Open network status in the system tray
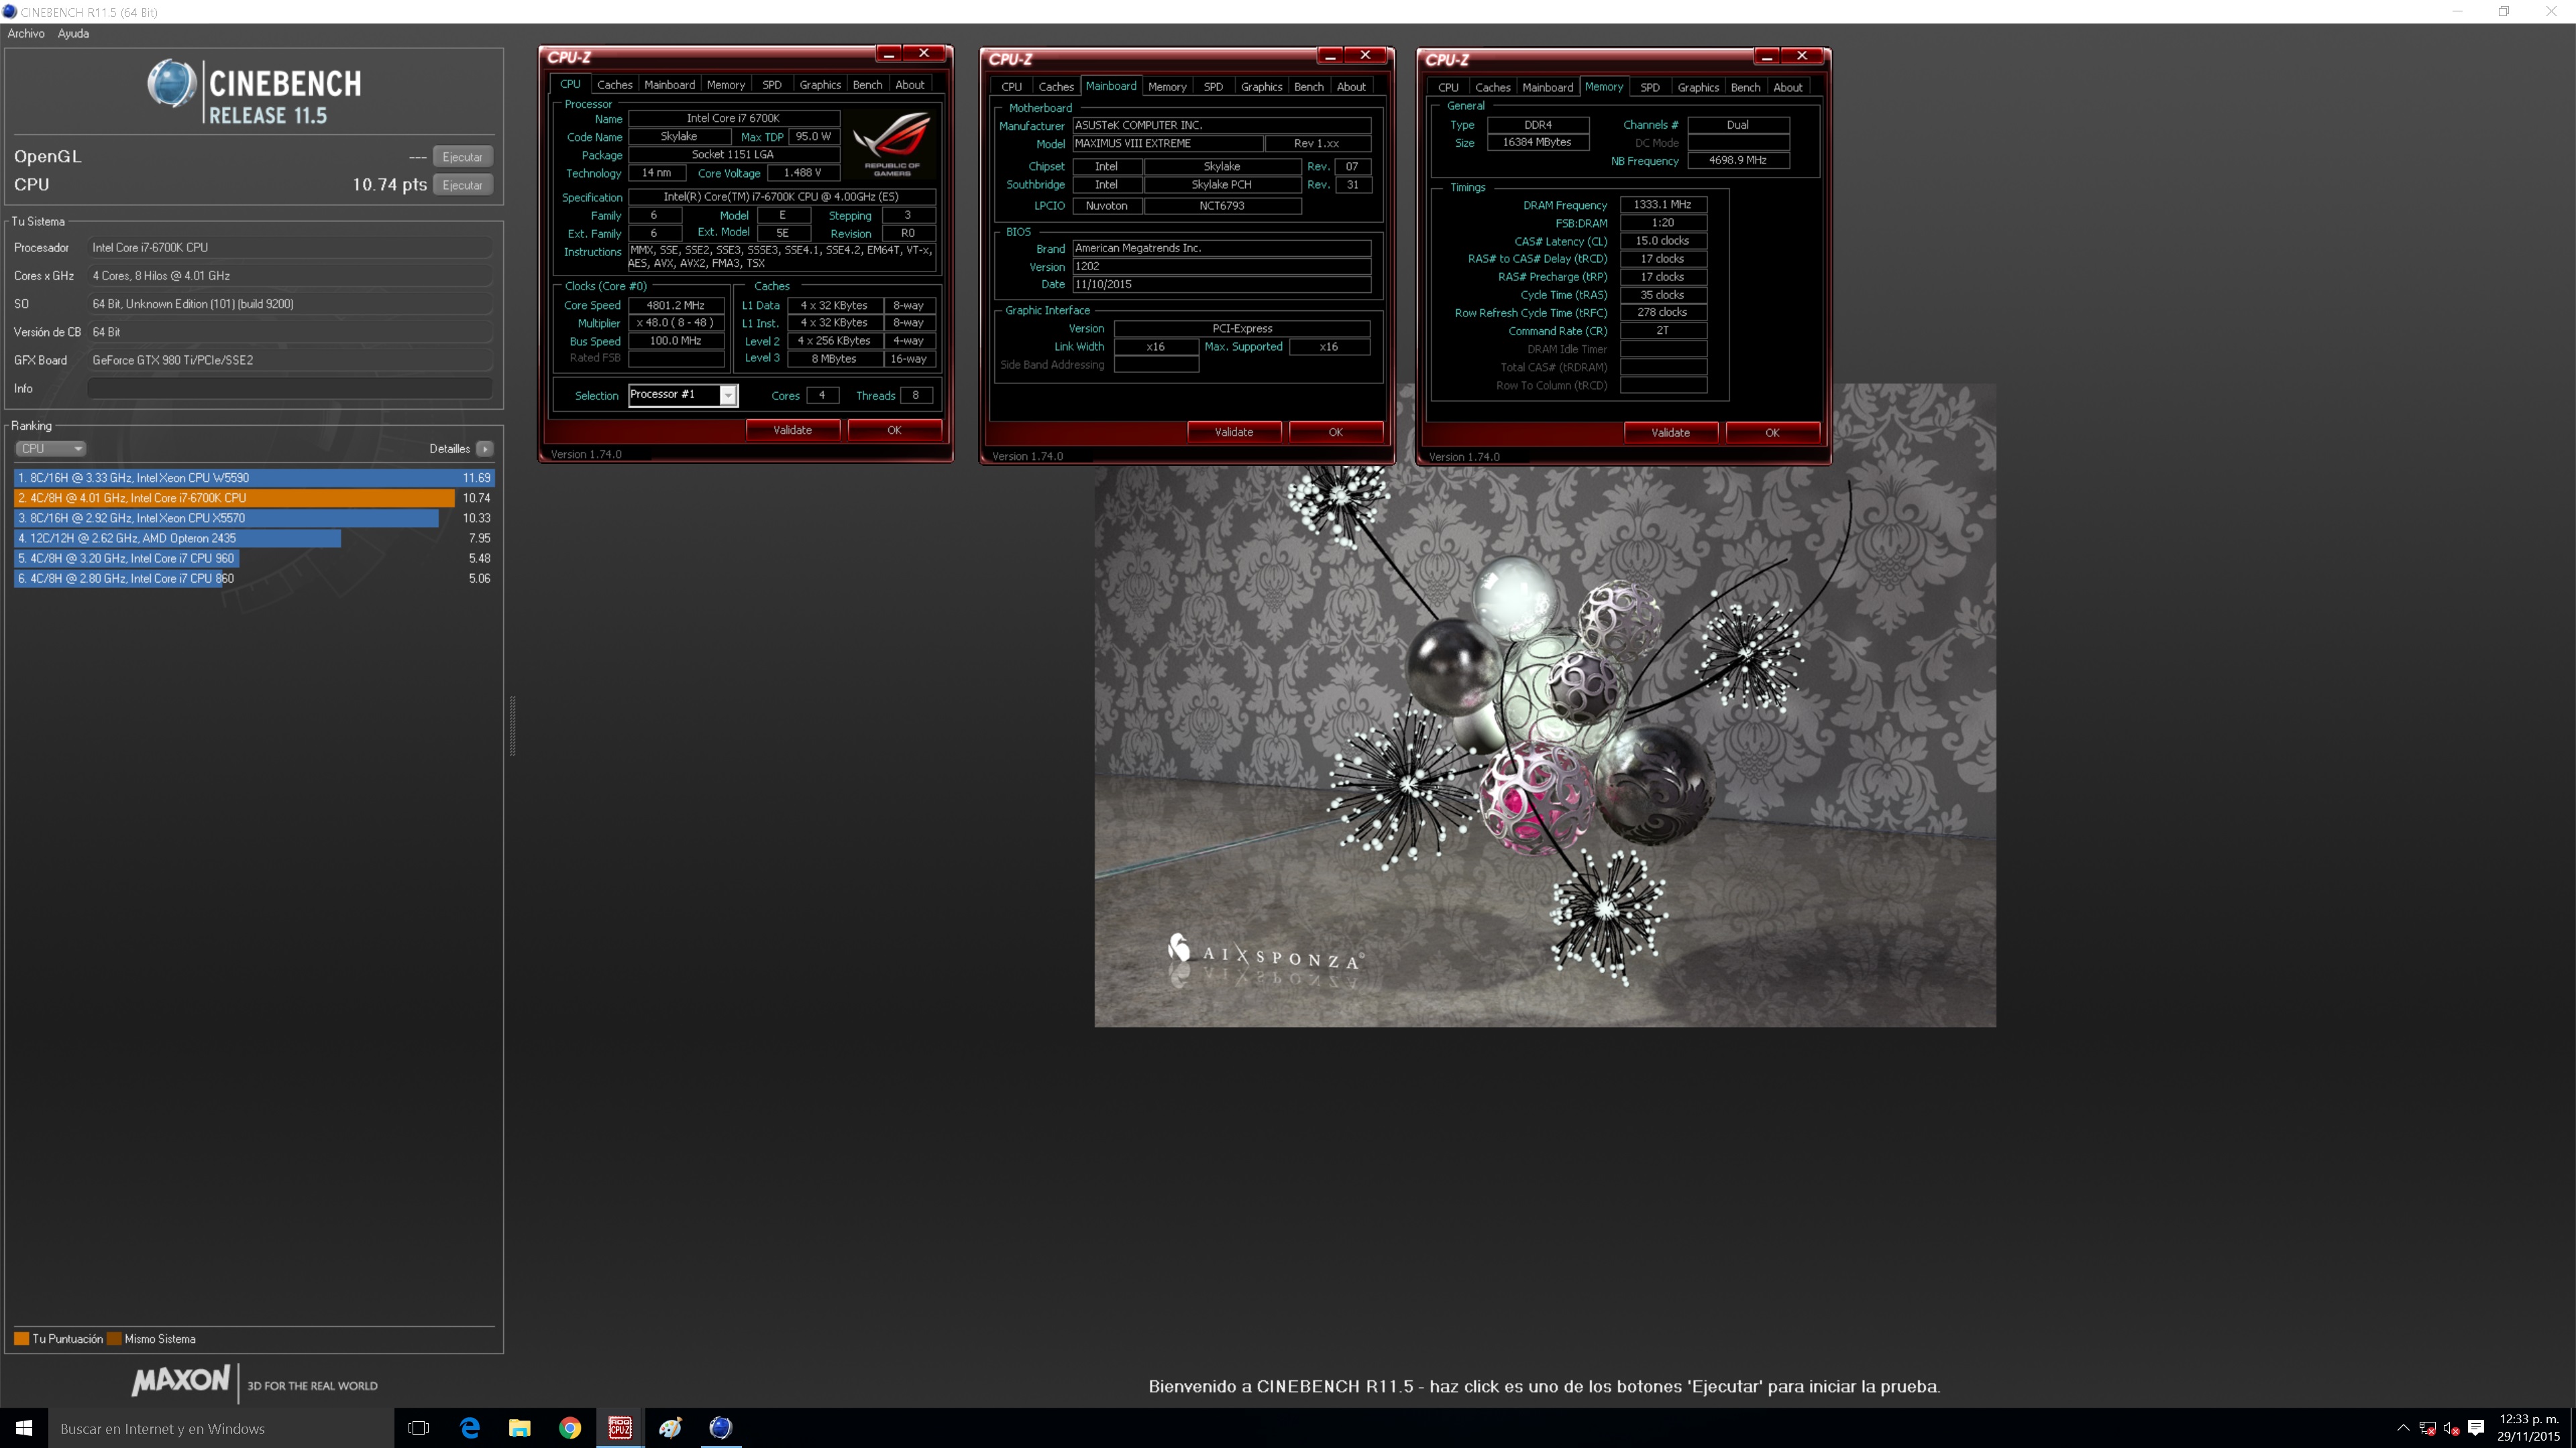Screen dimensions: 2576x1448 [2427, 1428]
